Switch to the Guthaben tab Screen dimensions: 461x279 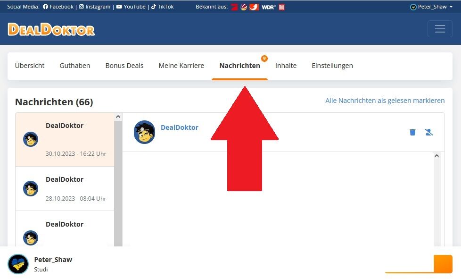[74, 66]
